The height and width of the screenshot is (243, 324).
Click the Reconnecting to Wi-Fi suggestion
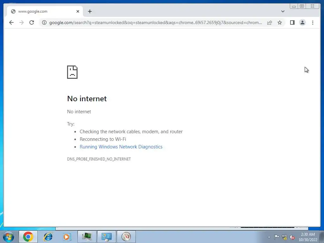[103, 139]
